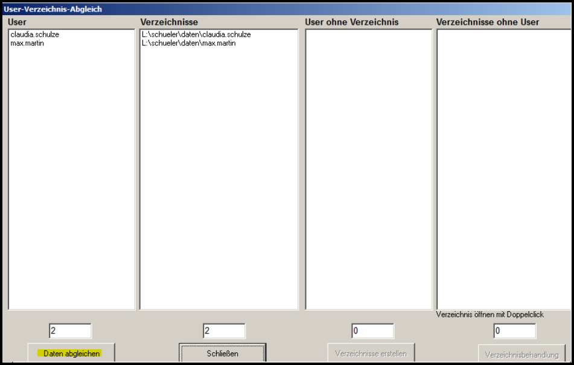The width and height of the screenshot is (574, 365).
Task: Click the Verzeichnis öffnen mit Doppelclick hint
Action: tap(489, 315)
